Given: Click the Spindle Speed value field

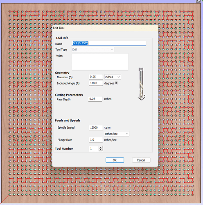Looking at the screenshot, I should click(x=96, y=128).
